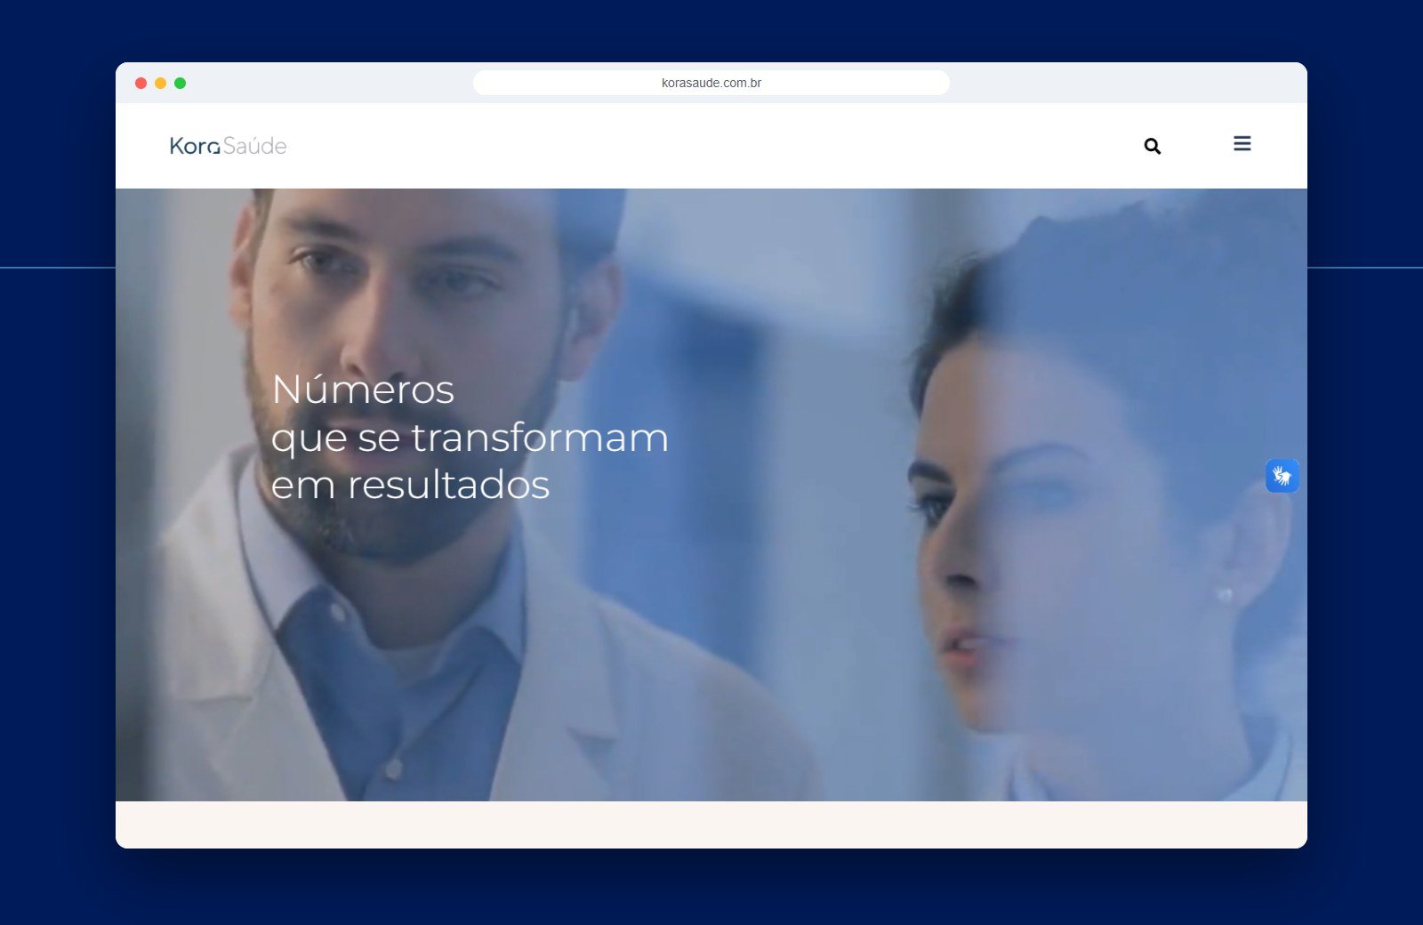Click the word "Números" in the hero
1423x925 pixels.
pos(363,390)
